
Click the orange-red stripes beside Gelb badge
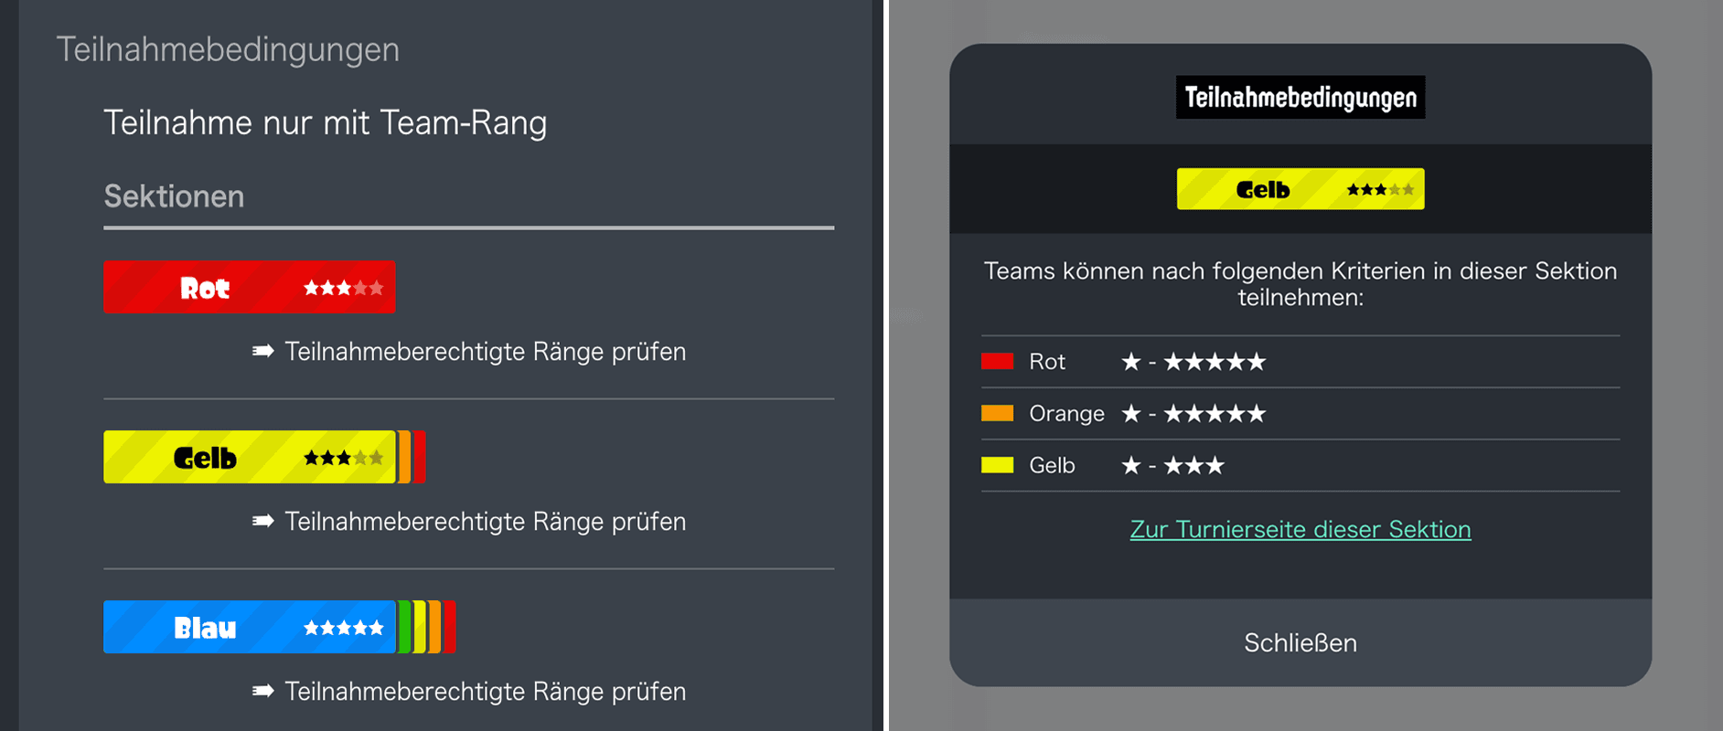[x=412, y=457]
